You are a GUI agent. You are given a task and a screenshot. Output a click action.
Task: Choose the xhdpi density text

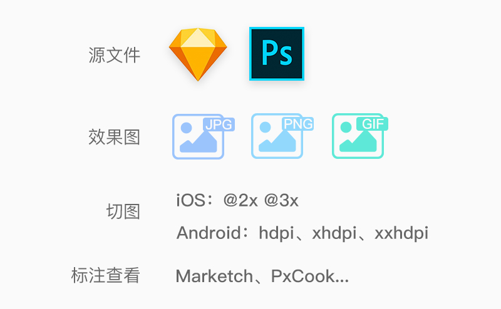click(x=334, y=233)
